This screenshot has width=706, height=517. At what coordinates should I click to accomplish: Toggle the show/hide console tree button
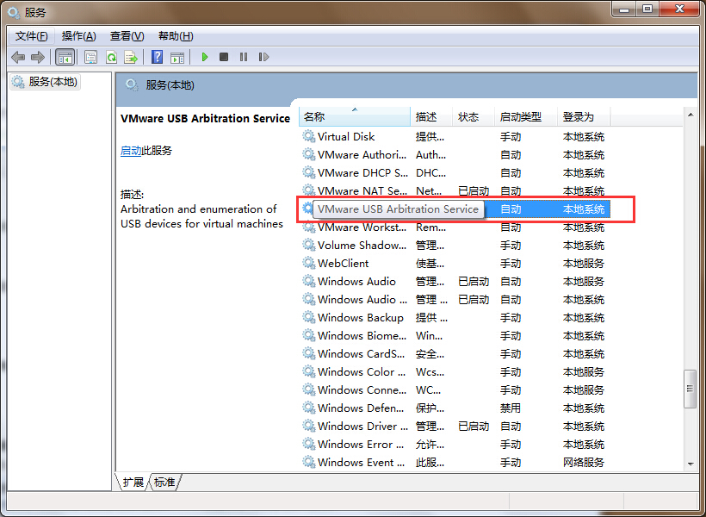(65, 57)
